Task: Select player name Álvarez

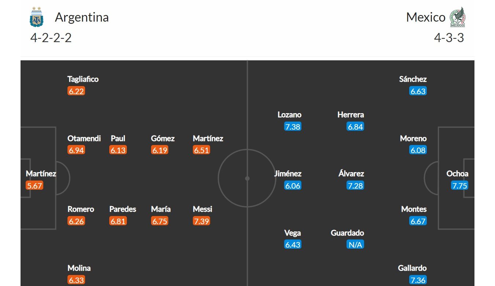Action: pos(351,174)
